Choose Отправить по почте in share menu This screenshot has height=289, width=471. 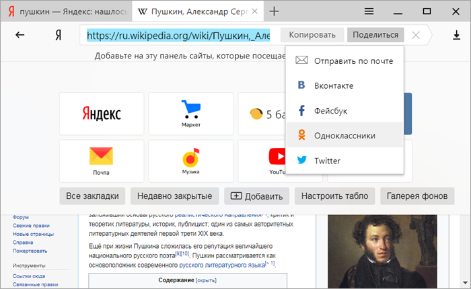[x=345, y=61]
